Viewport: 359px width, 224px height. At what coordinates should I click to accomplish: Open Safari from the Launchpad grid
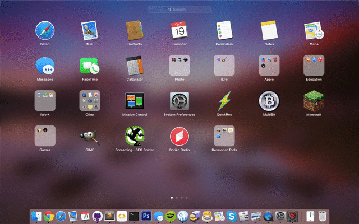(x=45, y=31)
